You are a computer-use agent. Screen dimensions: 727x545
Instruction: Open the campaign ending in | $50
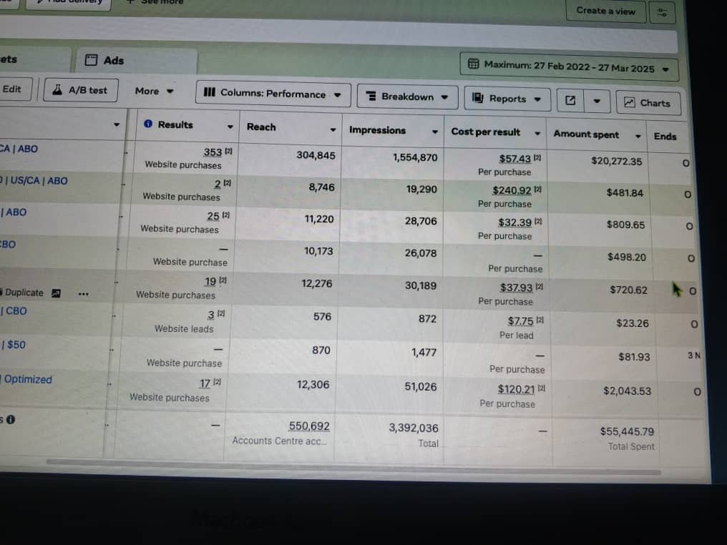click(x=13, y=345)
